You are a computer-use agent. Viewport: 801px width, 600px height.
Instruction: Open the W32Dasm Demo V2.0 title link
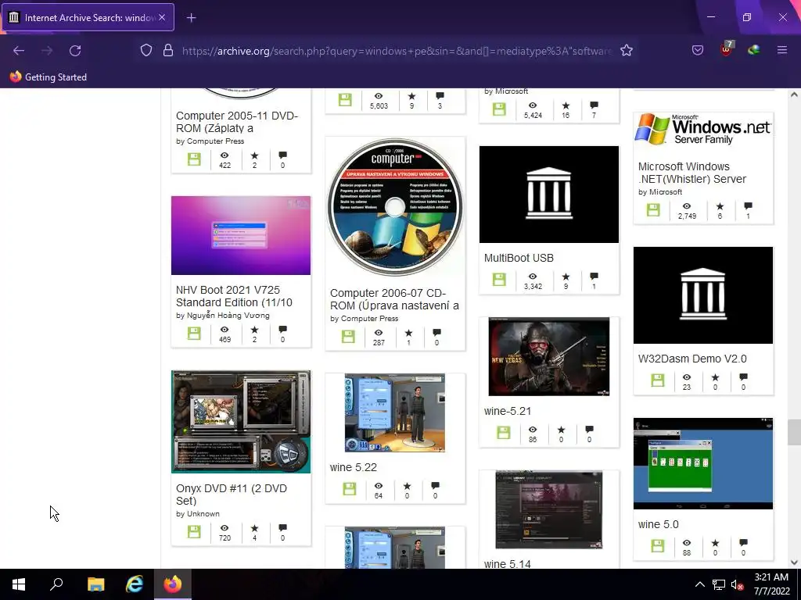click(692, 359)
